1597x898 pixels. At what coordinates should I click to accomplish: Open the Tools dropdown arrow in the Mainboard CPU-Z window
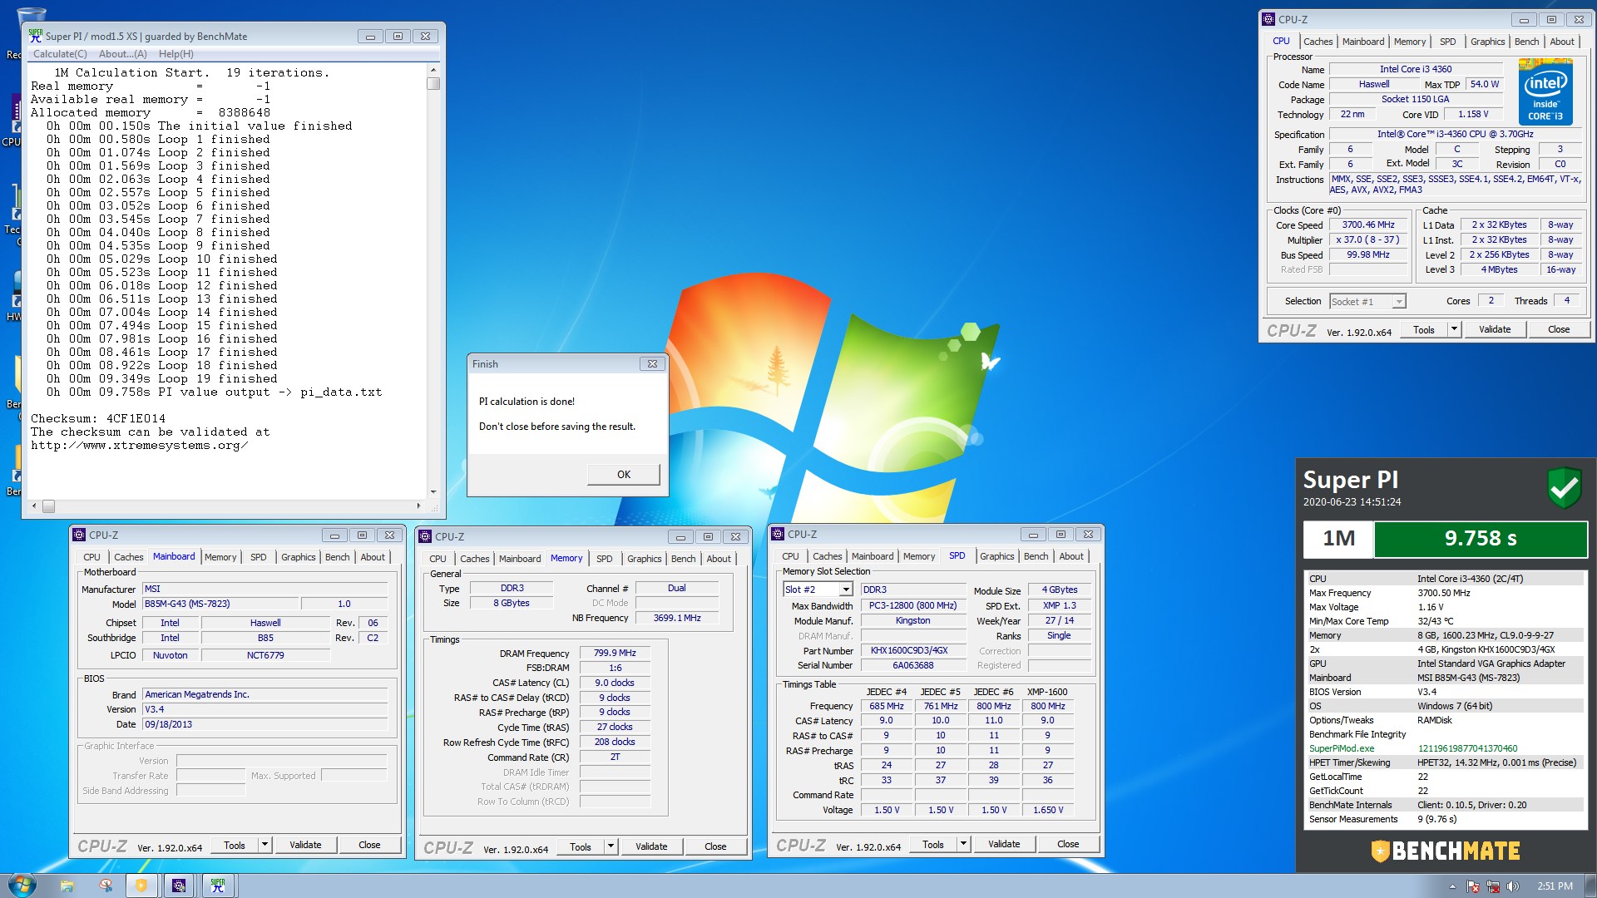(265, 845)
